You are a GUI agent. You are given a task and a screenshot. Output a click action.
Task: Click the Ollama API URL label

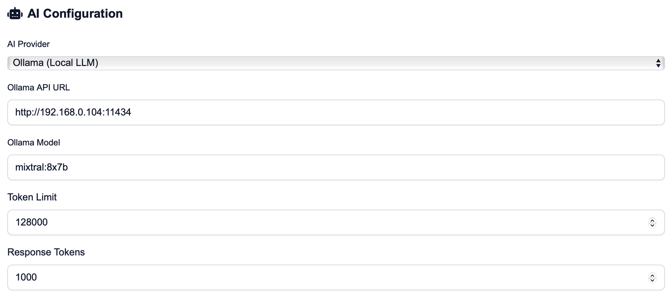click(39, 88)
